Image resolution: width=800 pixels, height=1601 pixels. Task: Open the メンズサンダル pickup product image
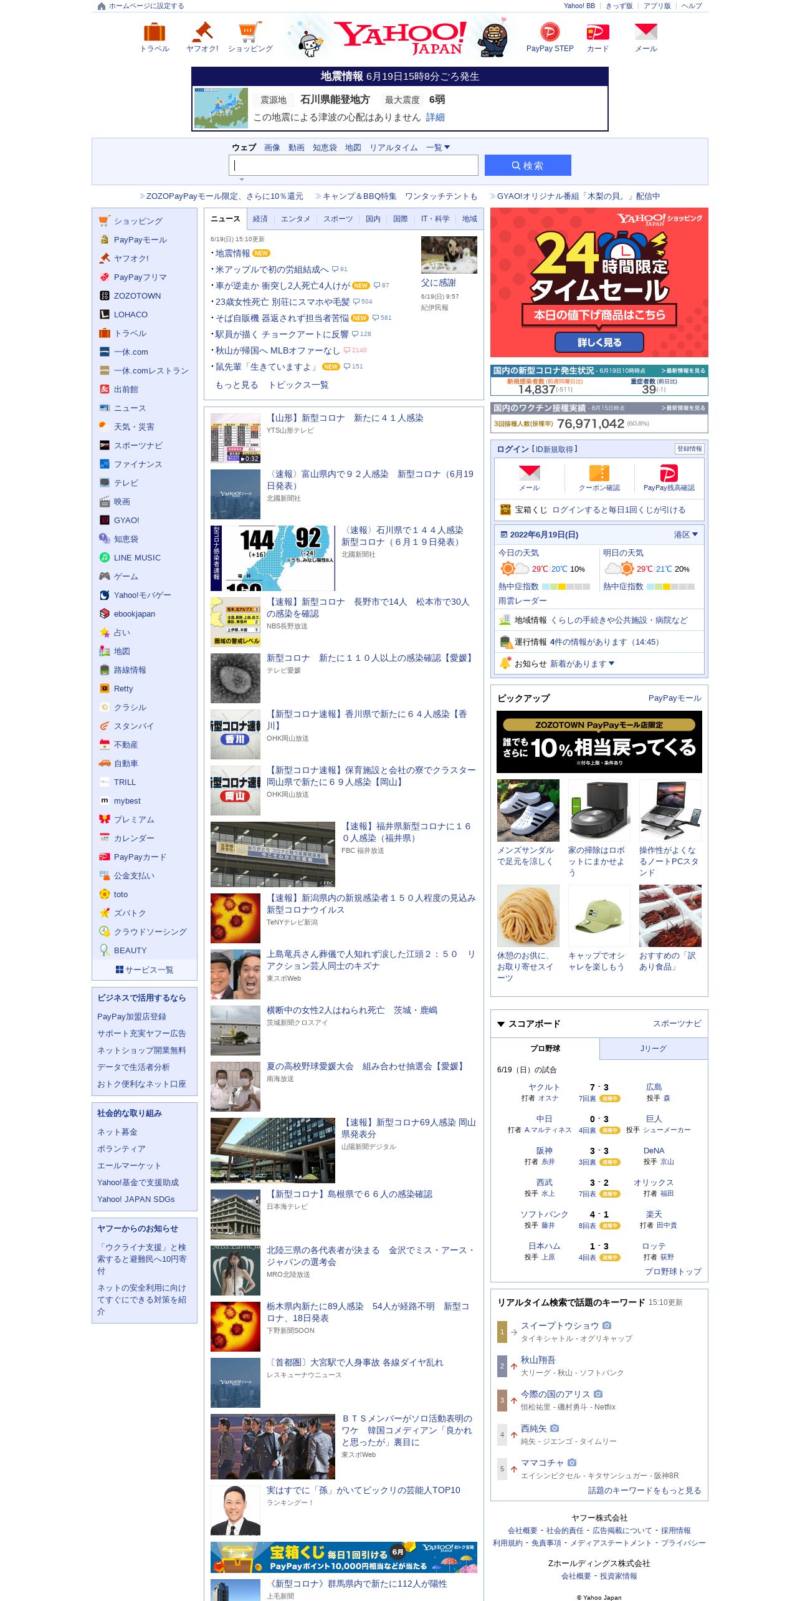[528, 810]
